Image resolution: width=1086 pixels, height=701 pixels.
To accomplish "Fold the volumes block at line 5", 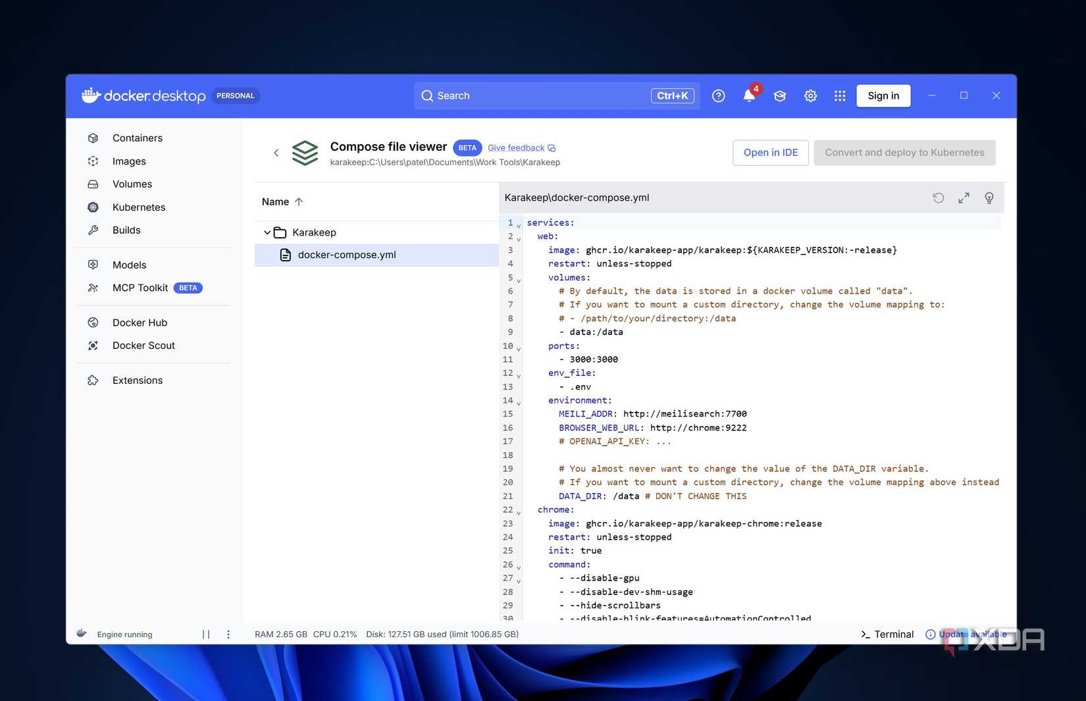I will pyautogui.click(x=519, y=280).
